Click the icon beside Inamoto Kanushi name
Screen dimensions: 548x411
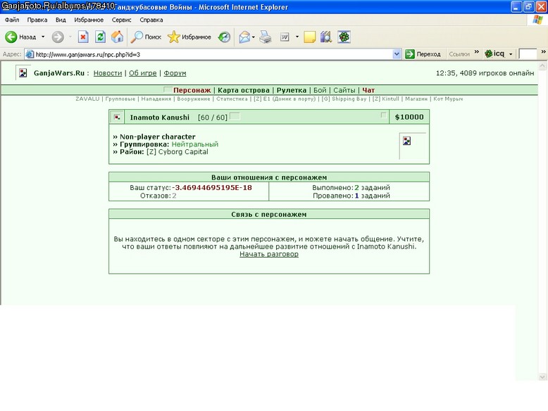click(117, 118)
